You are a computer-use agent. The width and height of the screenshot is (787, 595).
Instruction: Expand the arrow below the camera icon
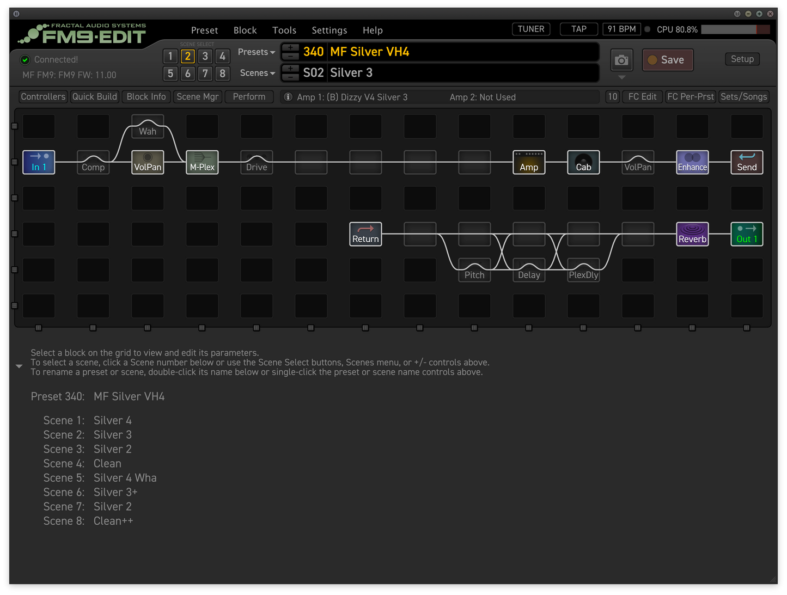tap(622, 77)
